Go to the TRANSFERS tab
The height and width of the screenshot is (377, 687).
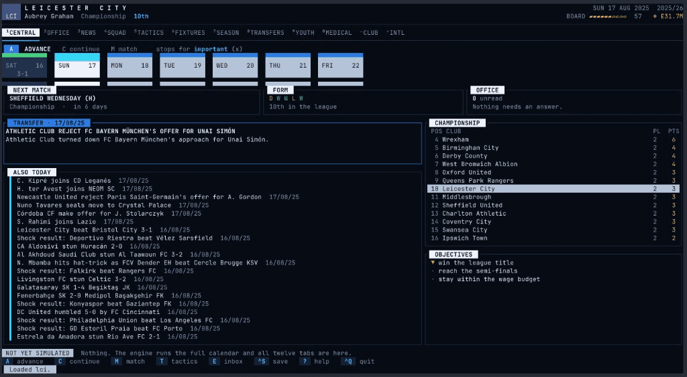pos(266,33)
